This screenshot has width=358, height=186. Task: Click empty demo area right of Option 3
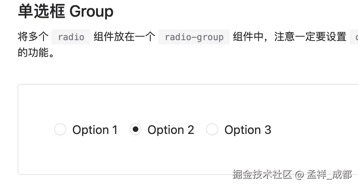tap(315, 130)
